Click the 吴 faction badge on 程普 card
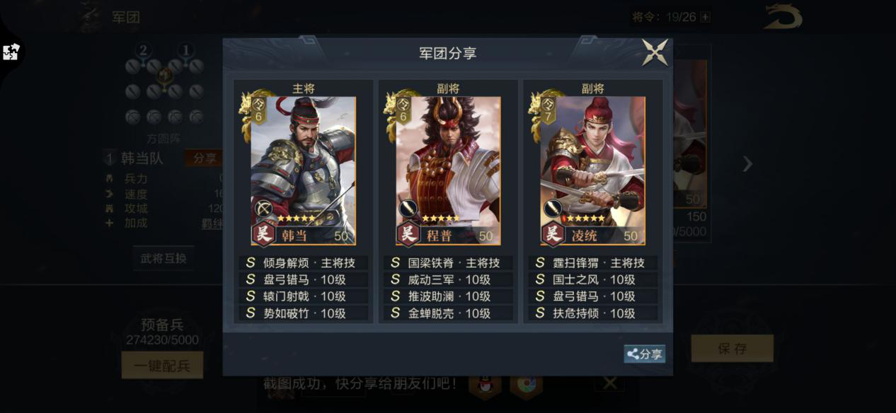This screenshot has width=896, height=413. coord(408,233)
